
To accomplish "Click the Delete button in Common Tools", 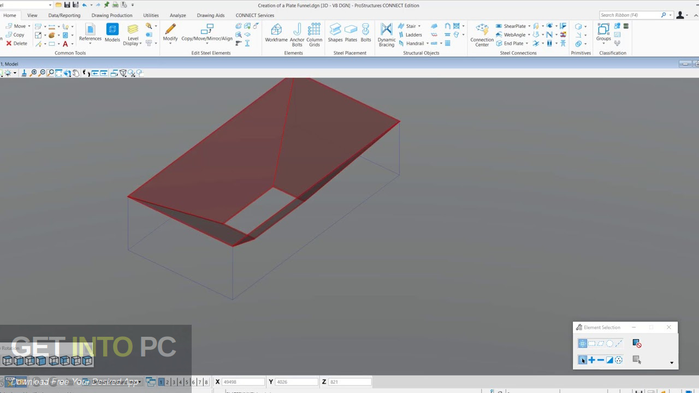I will 17,43.
